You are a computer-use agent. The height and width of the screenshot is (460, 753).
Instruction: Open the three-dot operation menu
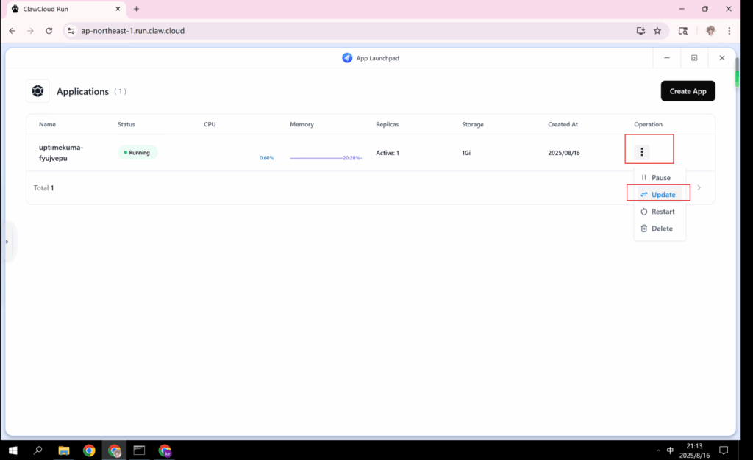[642, 152]
